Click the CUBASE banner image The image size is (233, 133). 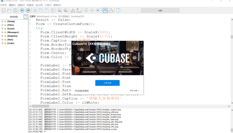click(107, 58)
